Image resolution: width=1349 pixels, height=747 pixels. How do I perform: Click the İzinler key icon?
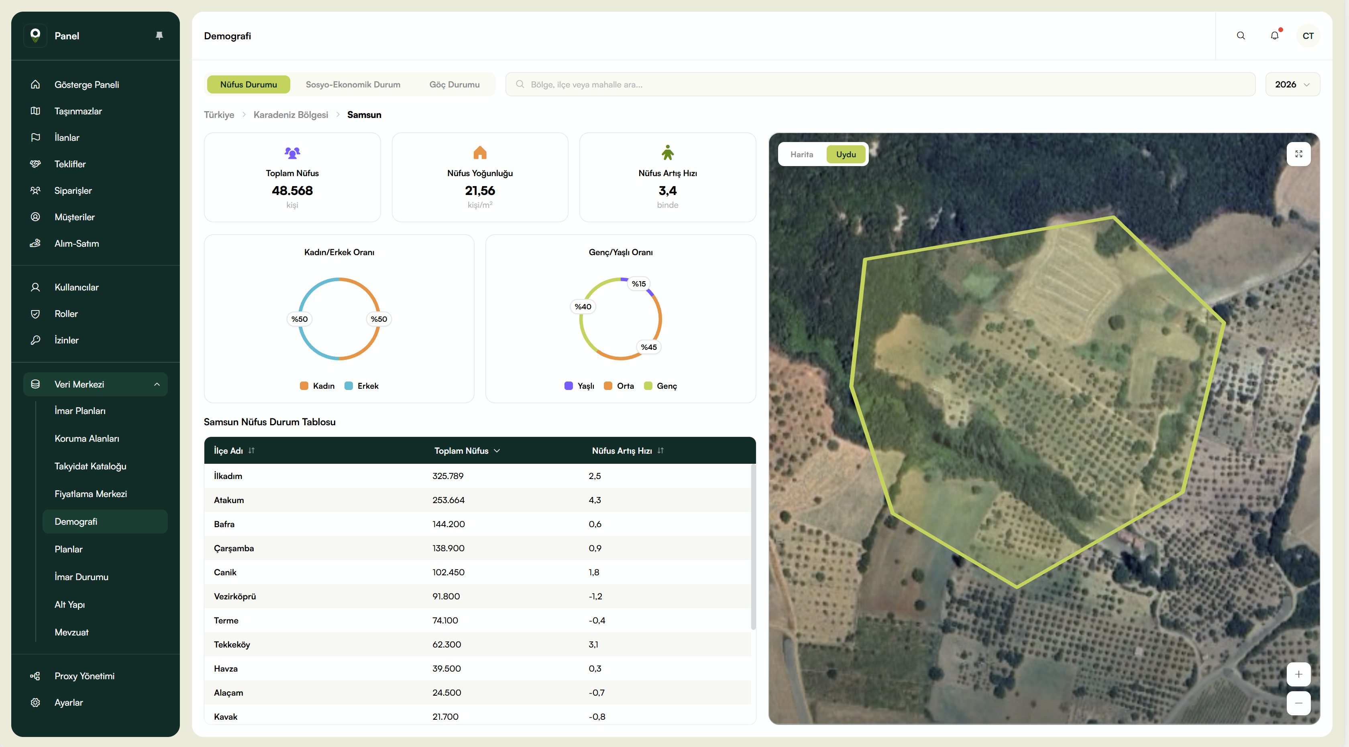(x=35, y=340)
